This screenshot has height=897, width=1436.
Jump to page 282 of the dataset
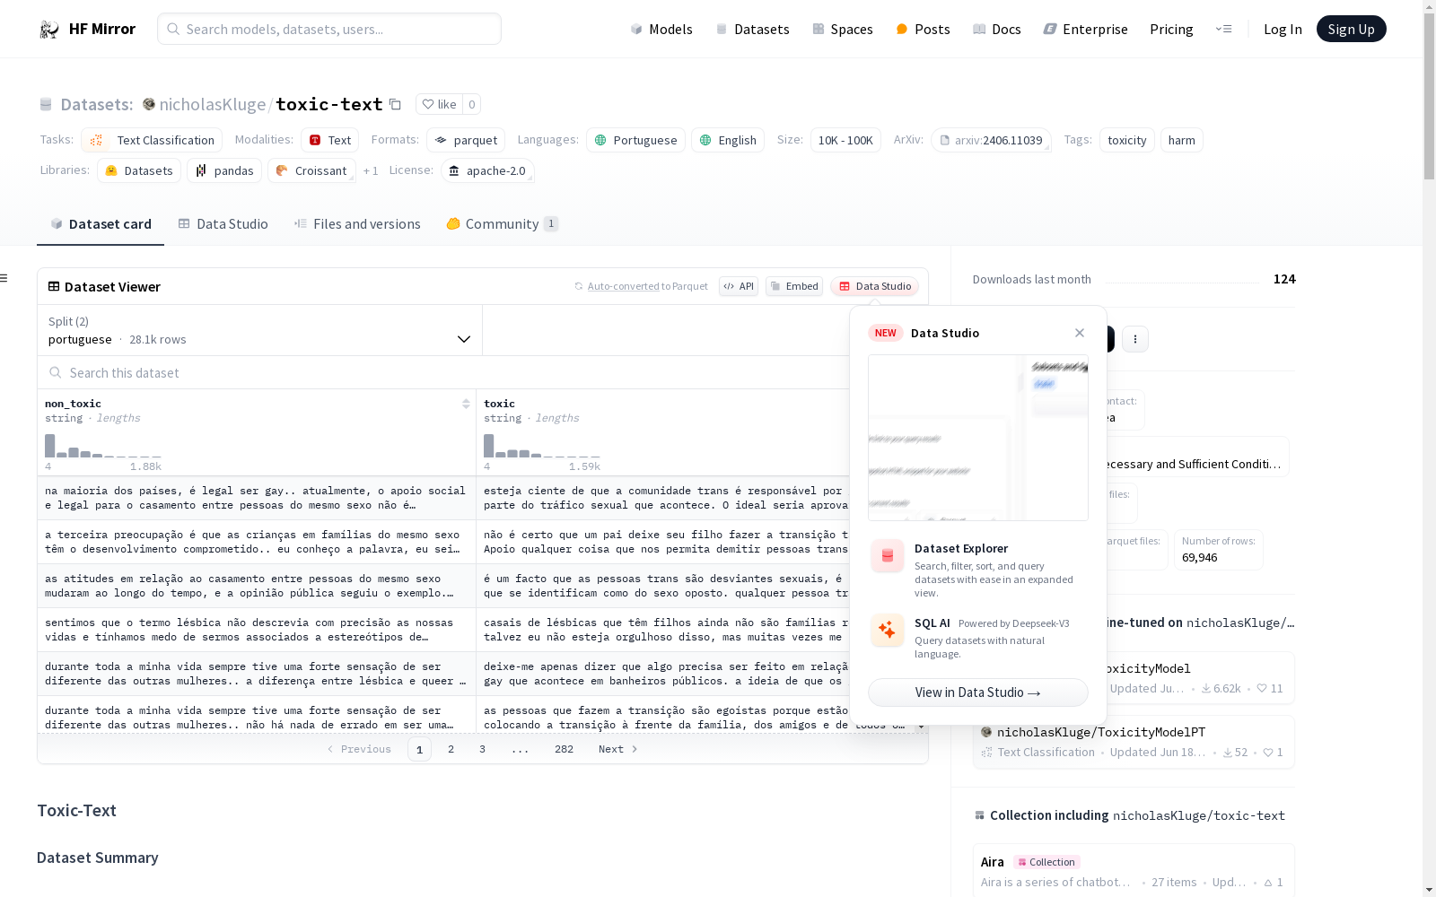(564, 749)
